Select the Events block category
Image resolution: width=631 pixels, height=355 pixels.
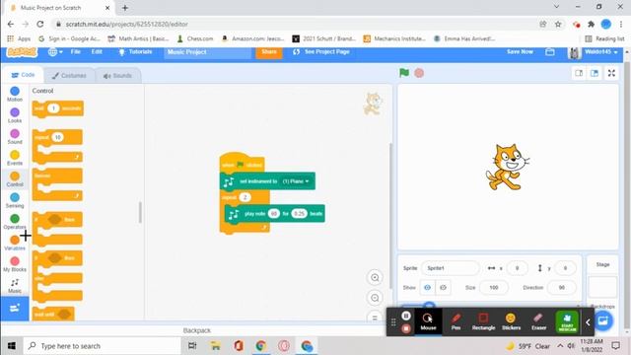[x=15, y=158]
